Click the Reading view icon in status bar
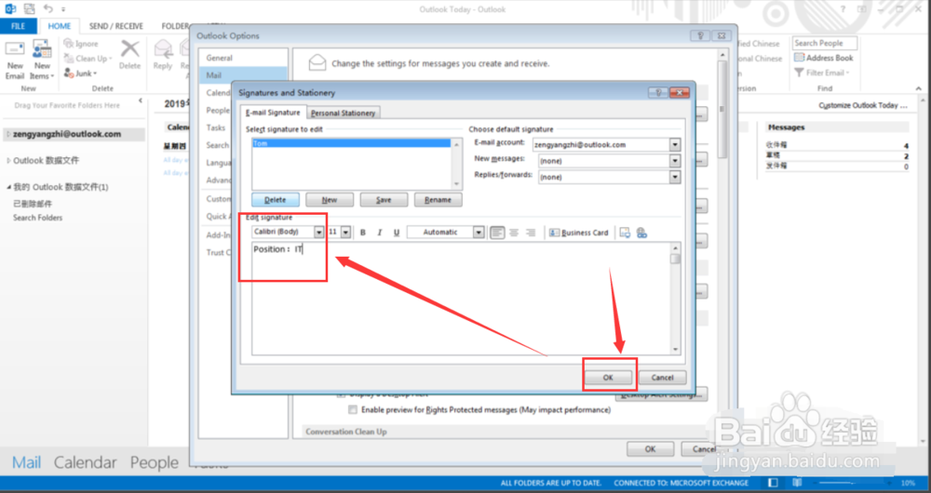Screen dimensions: 931x493 [797, 483]
